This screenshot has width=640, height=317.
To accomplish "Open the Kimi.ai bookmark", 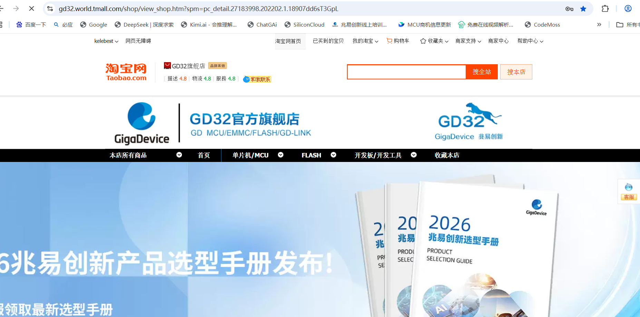I will point(209,25).
